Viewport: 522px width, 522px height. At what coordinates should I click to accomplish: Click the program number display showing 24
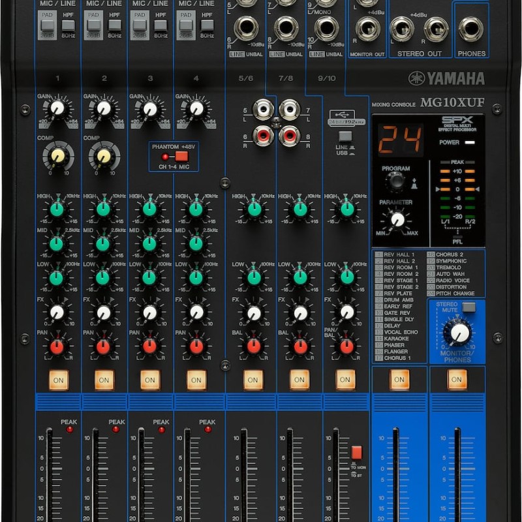pos(401,140)
